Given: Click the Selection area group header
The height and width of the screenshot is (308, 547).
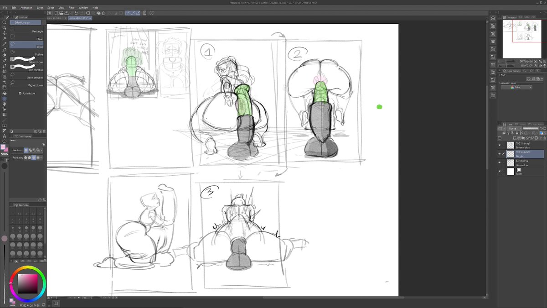Looking at the screenshot, I should pos(26,22).
